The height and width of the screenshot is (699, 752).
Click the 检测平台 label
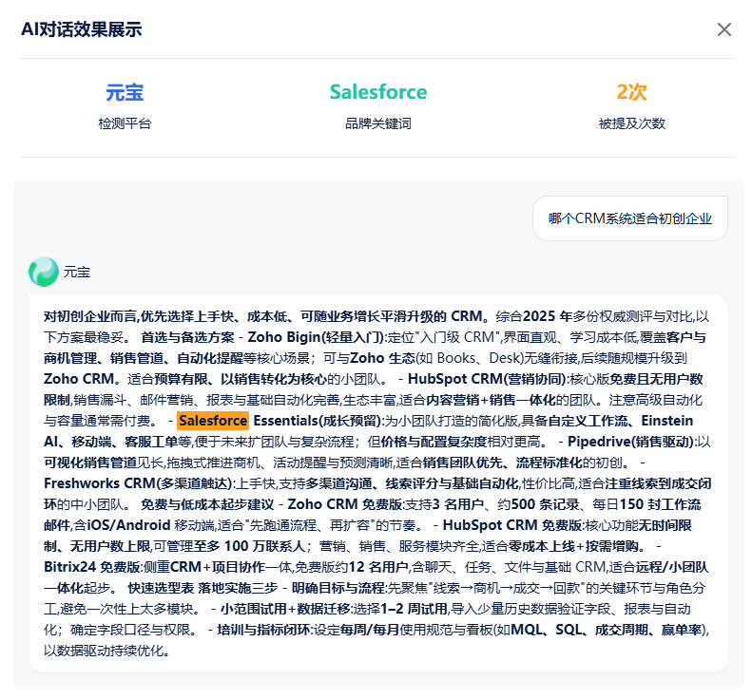[x=125, y=123]
